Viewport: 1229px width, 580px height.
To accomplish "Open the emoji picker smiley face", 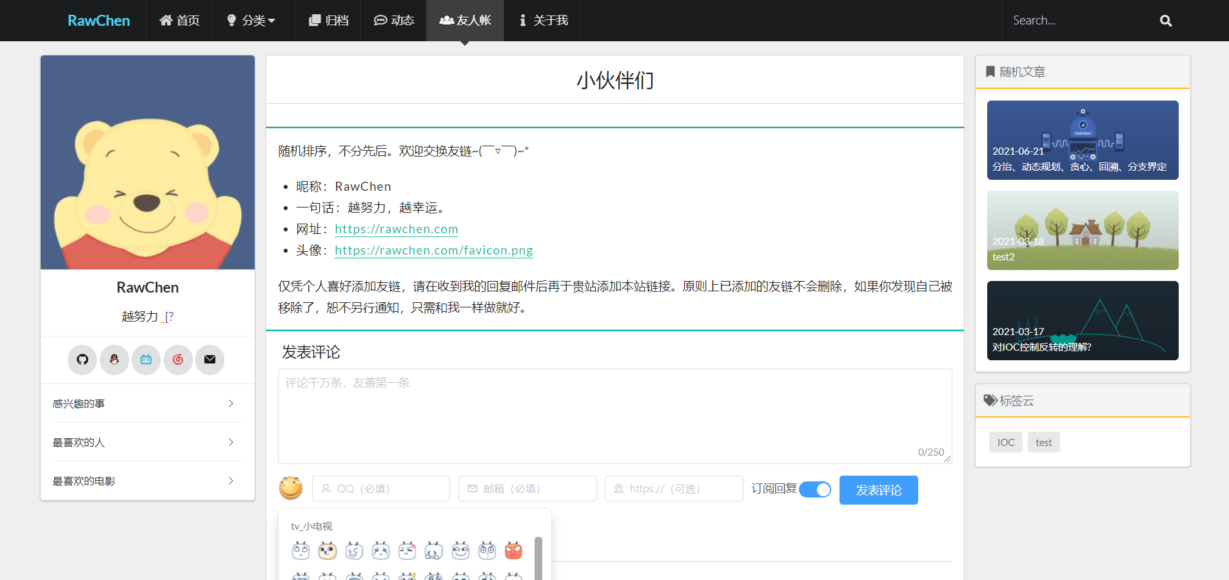I will pyautogui.click(x=291, y=488).
